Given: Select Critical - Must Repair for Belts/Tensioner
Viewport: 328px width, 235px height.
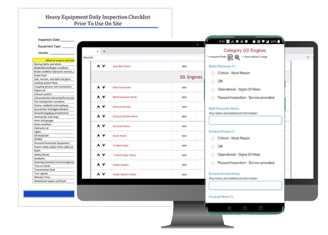Looking at the screenshot, I should [213, 74].
